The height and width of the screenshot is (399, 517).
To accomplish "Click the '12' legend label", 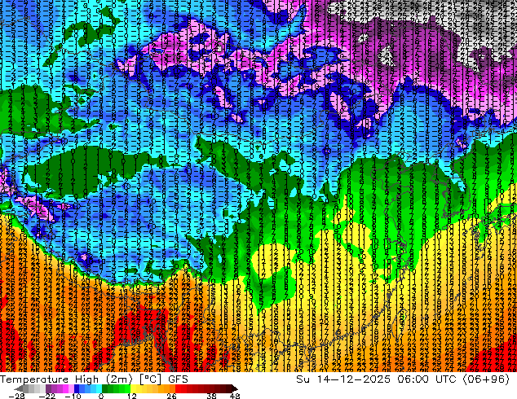I will point(132,396).
